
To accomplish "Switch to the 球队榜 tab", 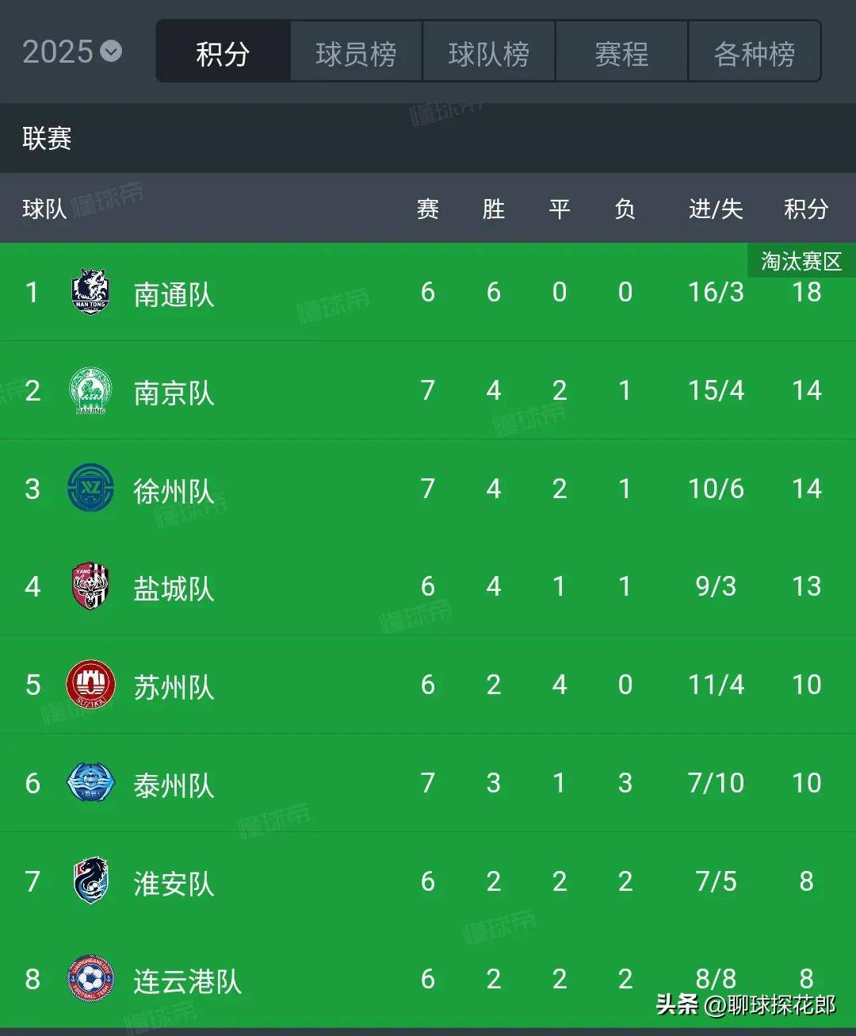I will coord(488,52).
